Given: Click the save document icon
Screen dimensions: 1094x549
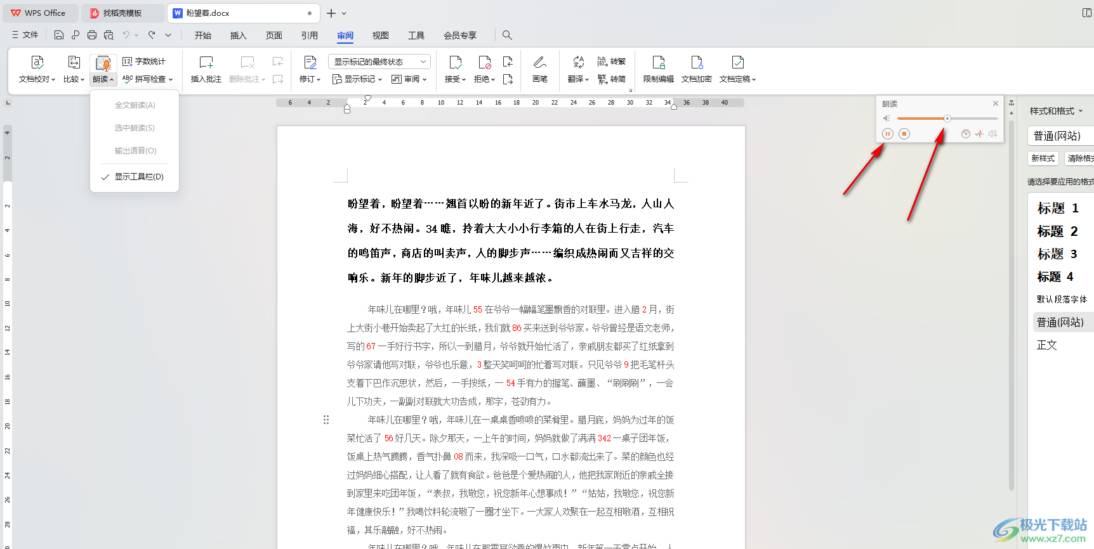Looking at the screenshot, I should coord(59,35).
